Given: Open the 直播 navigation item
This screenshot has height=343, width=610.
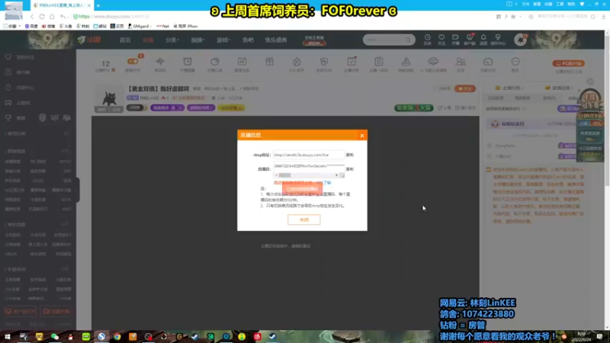Looking at the screenshot, I should (148, 40).
